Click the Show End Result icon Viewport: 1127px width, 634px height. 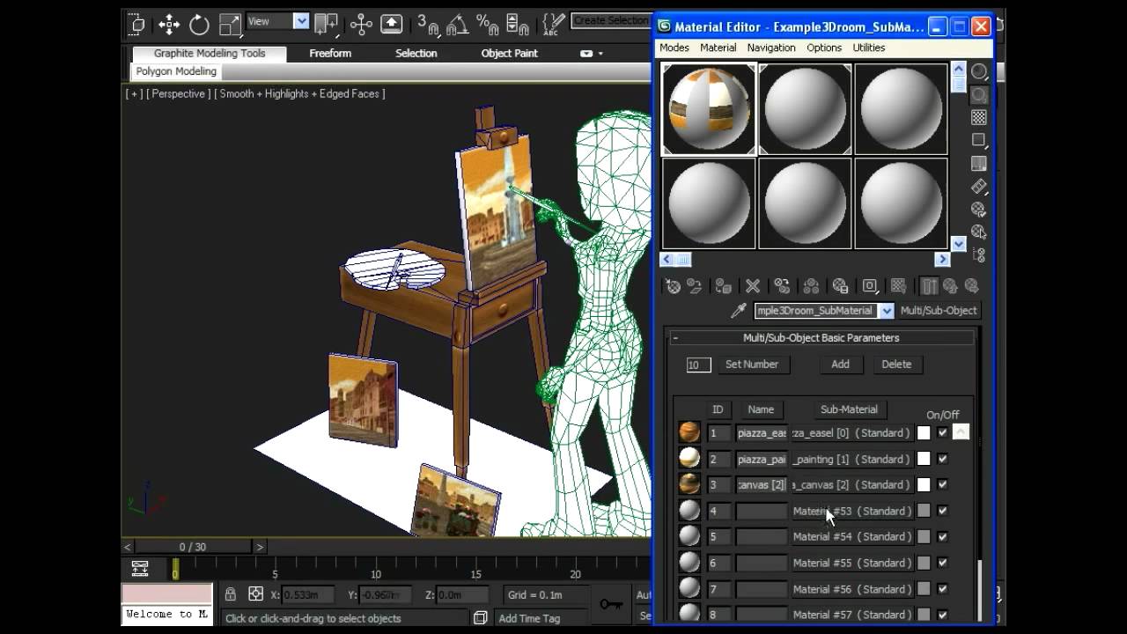(928, 286)
